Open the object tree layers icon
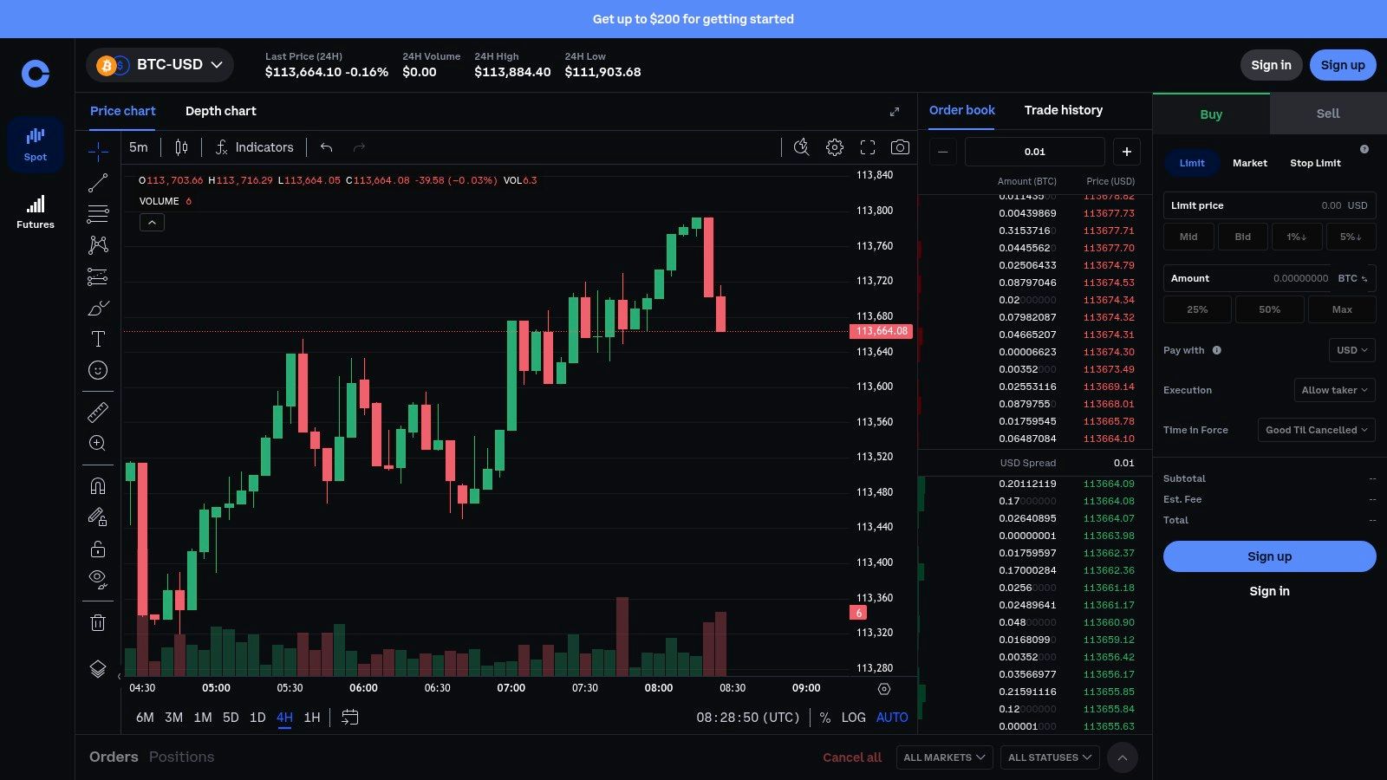Viewport: 1387px width, 780px height. click(98, 669)
